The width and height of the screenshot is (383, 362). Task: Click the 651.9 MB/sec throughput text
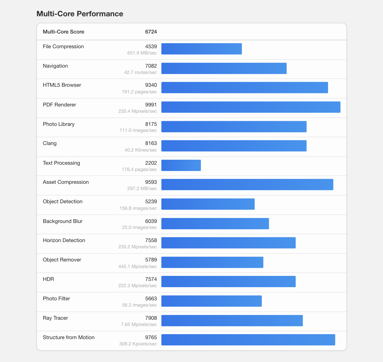point(142,53)
